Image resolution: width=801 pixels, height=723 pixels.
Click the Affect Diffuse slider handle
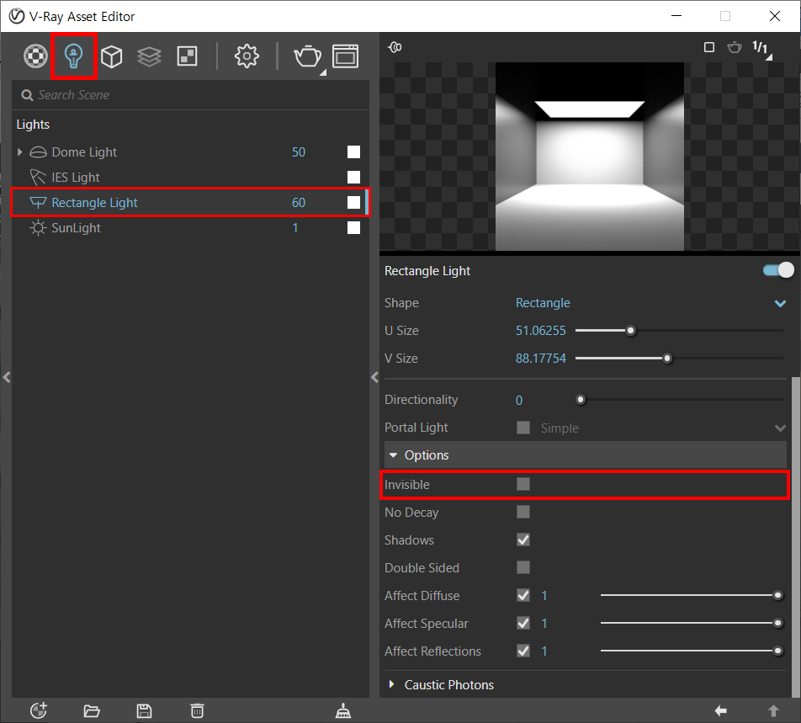(x=777, y=595)
